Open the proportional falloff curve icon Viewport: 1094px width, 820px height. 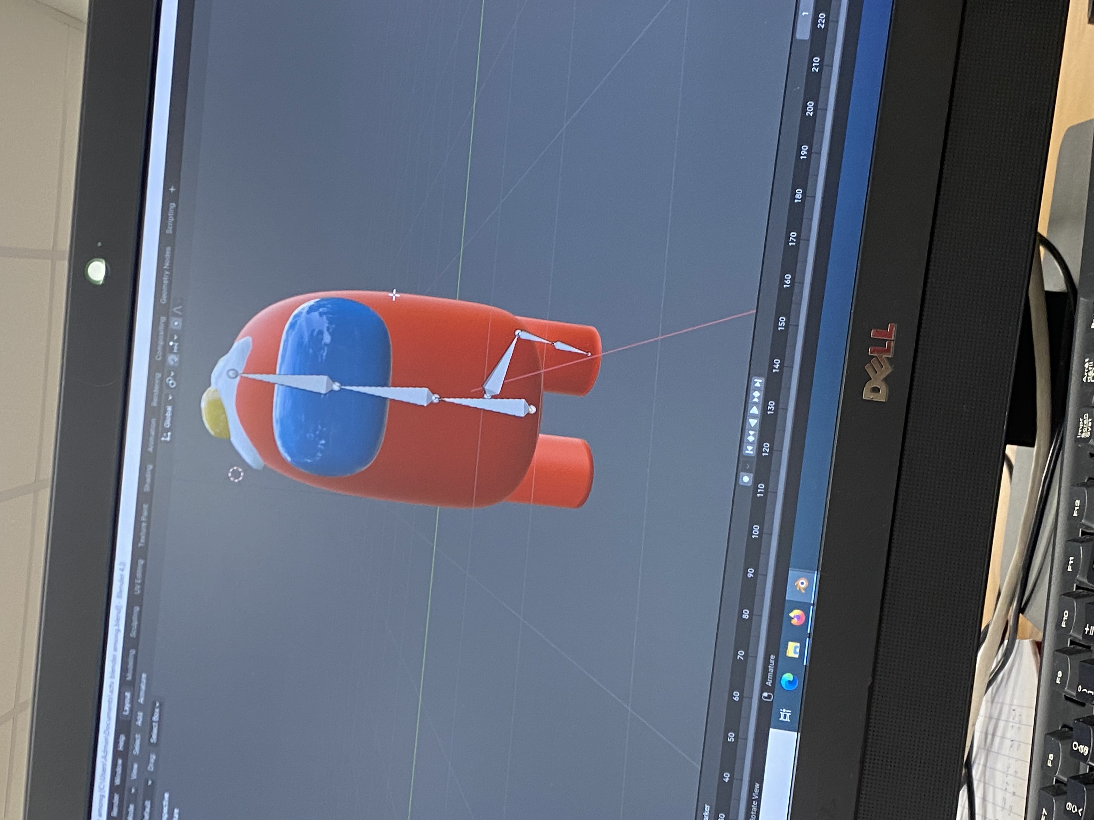(x=179, y=310)
